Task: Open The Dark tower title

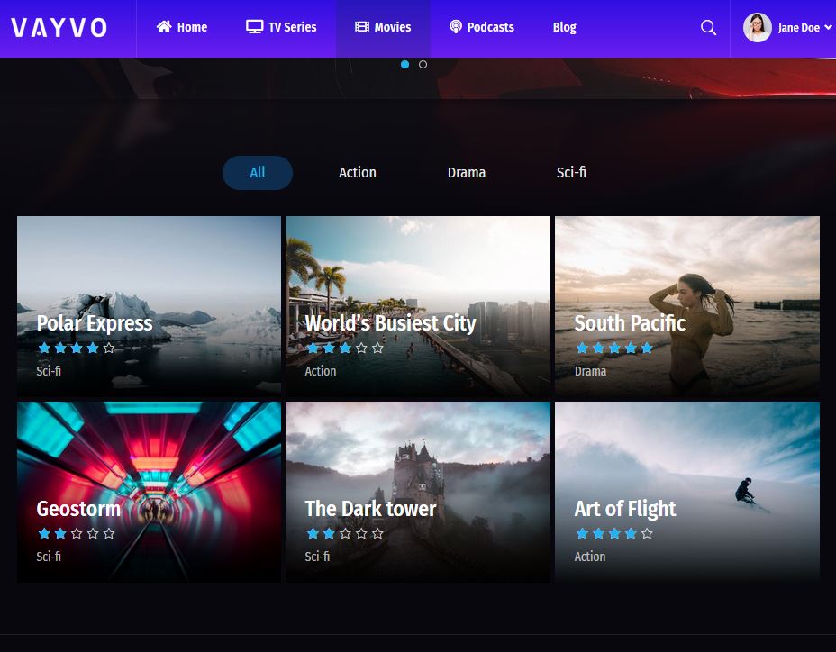Action: coord(370,509)
